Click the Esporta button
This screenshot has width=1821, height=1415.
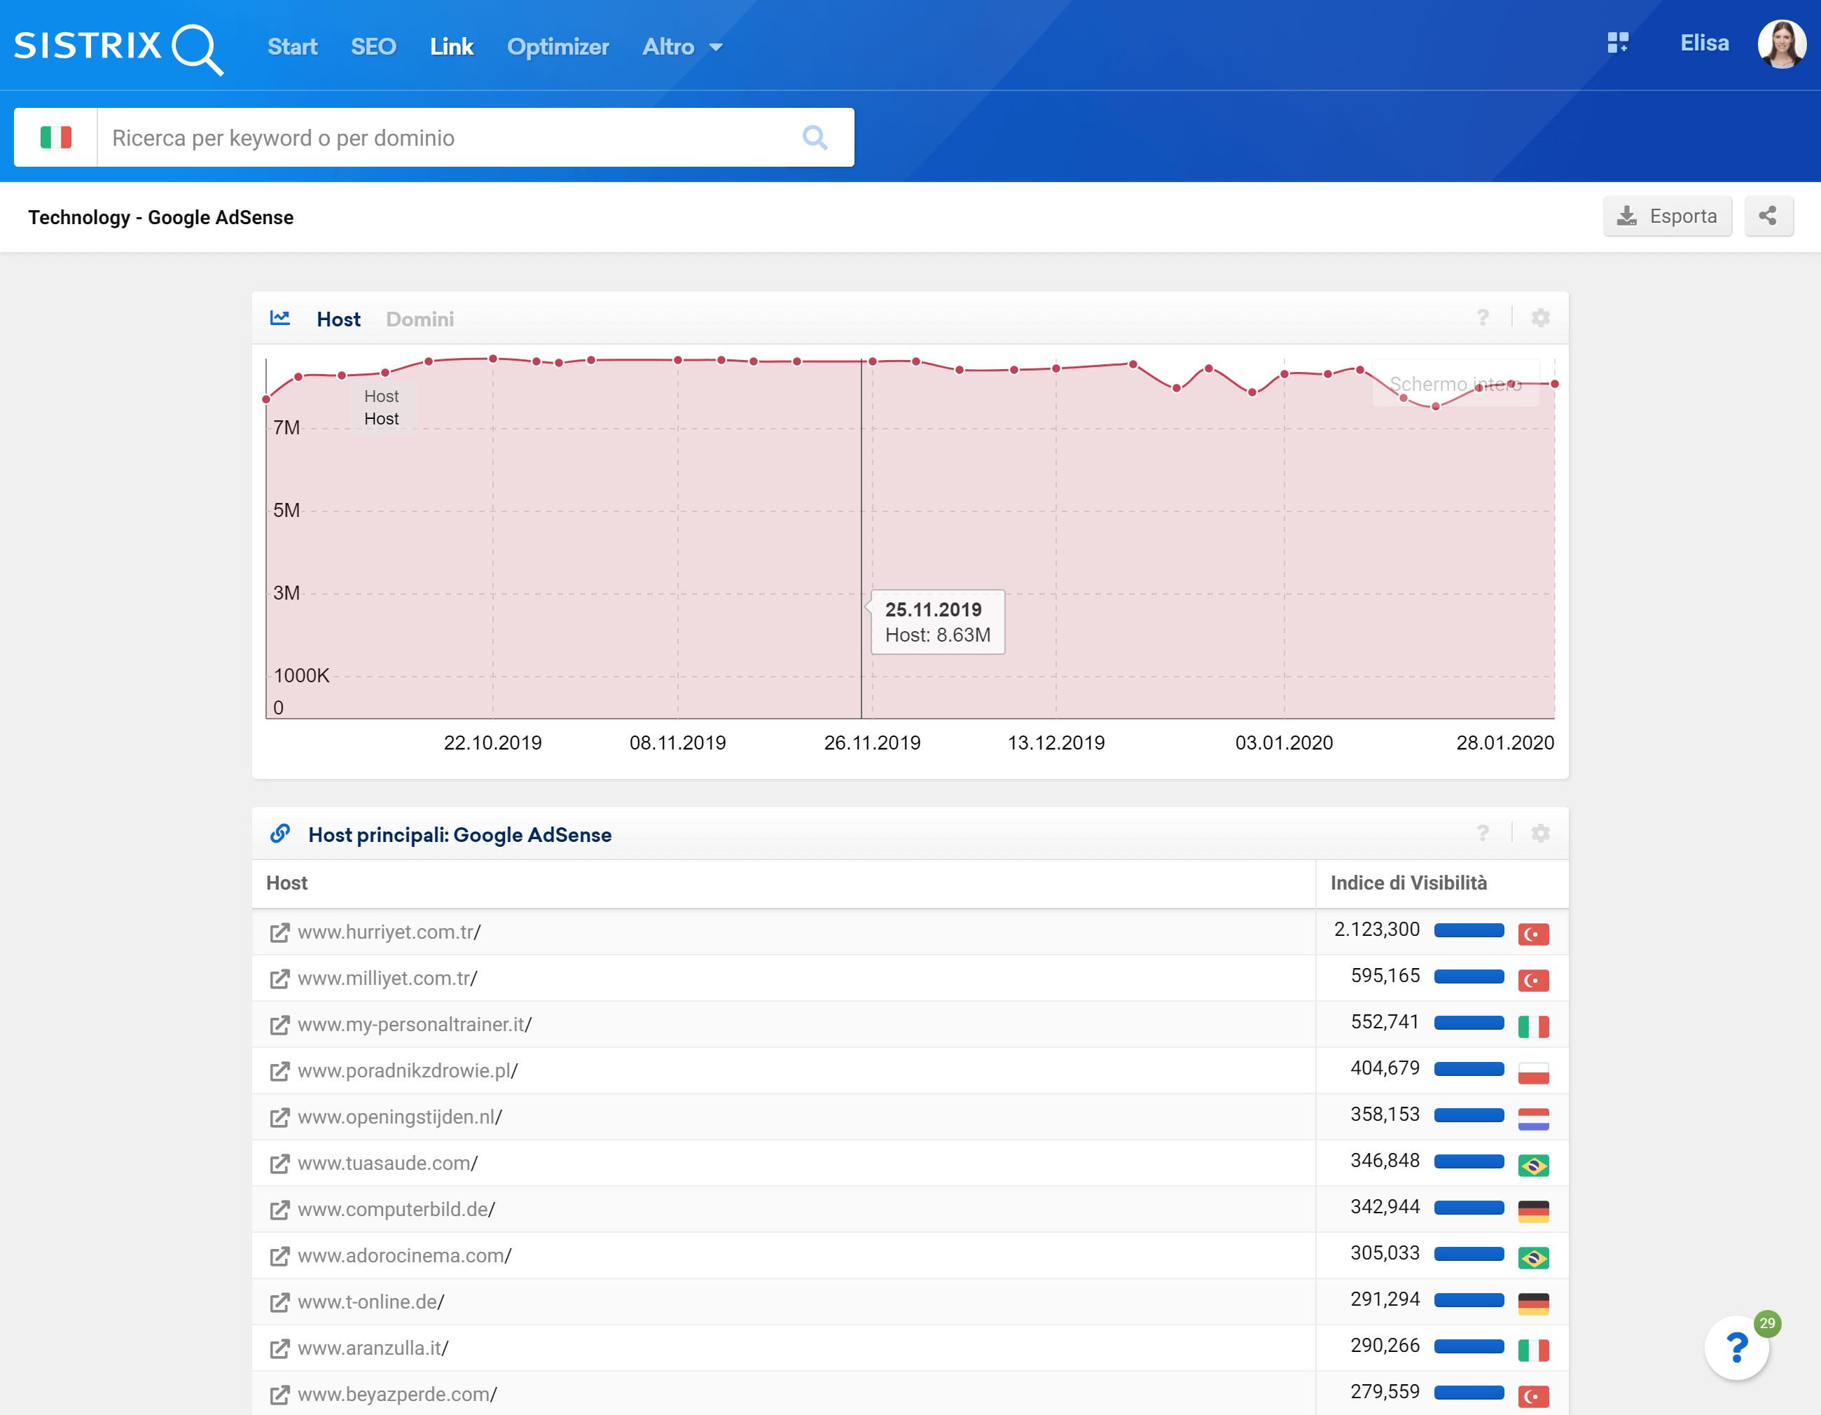(x=1667, y=216)
